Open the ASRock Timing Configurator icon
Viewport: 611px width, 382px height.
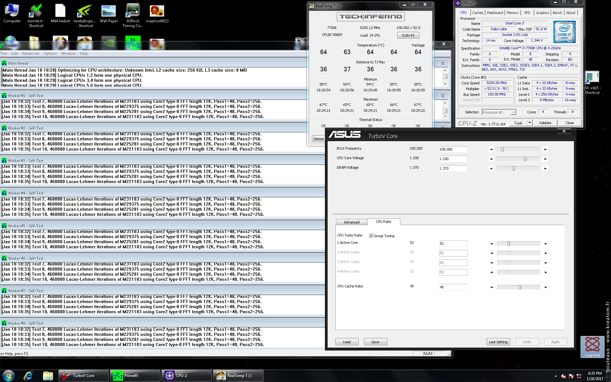(133, 15)
